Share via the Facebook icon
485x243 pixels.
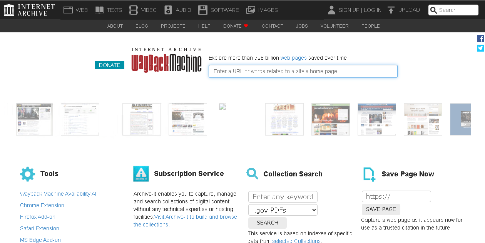(x=480, y=39)
